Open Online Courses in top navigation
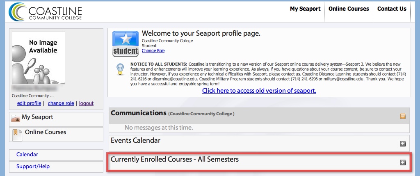The width and height of the screenshot is (420, 176). [349, 9]
